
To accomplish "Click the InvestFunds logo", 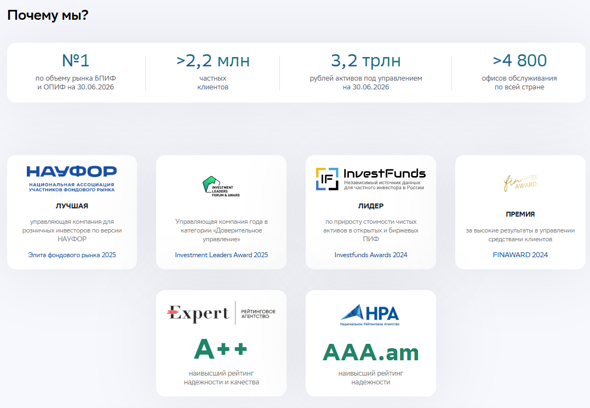I will [371, 179].
